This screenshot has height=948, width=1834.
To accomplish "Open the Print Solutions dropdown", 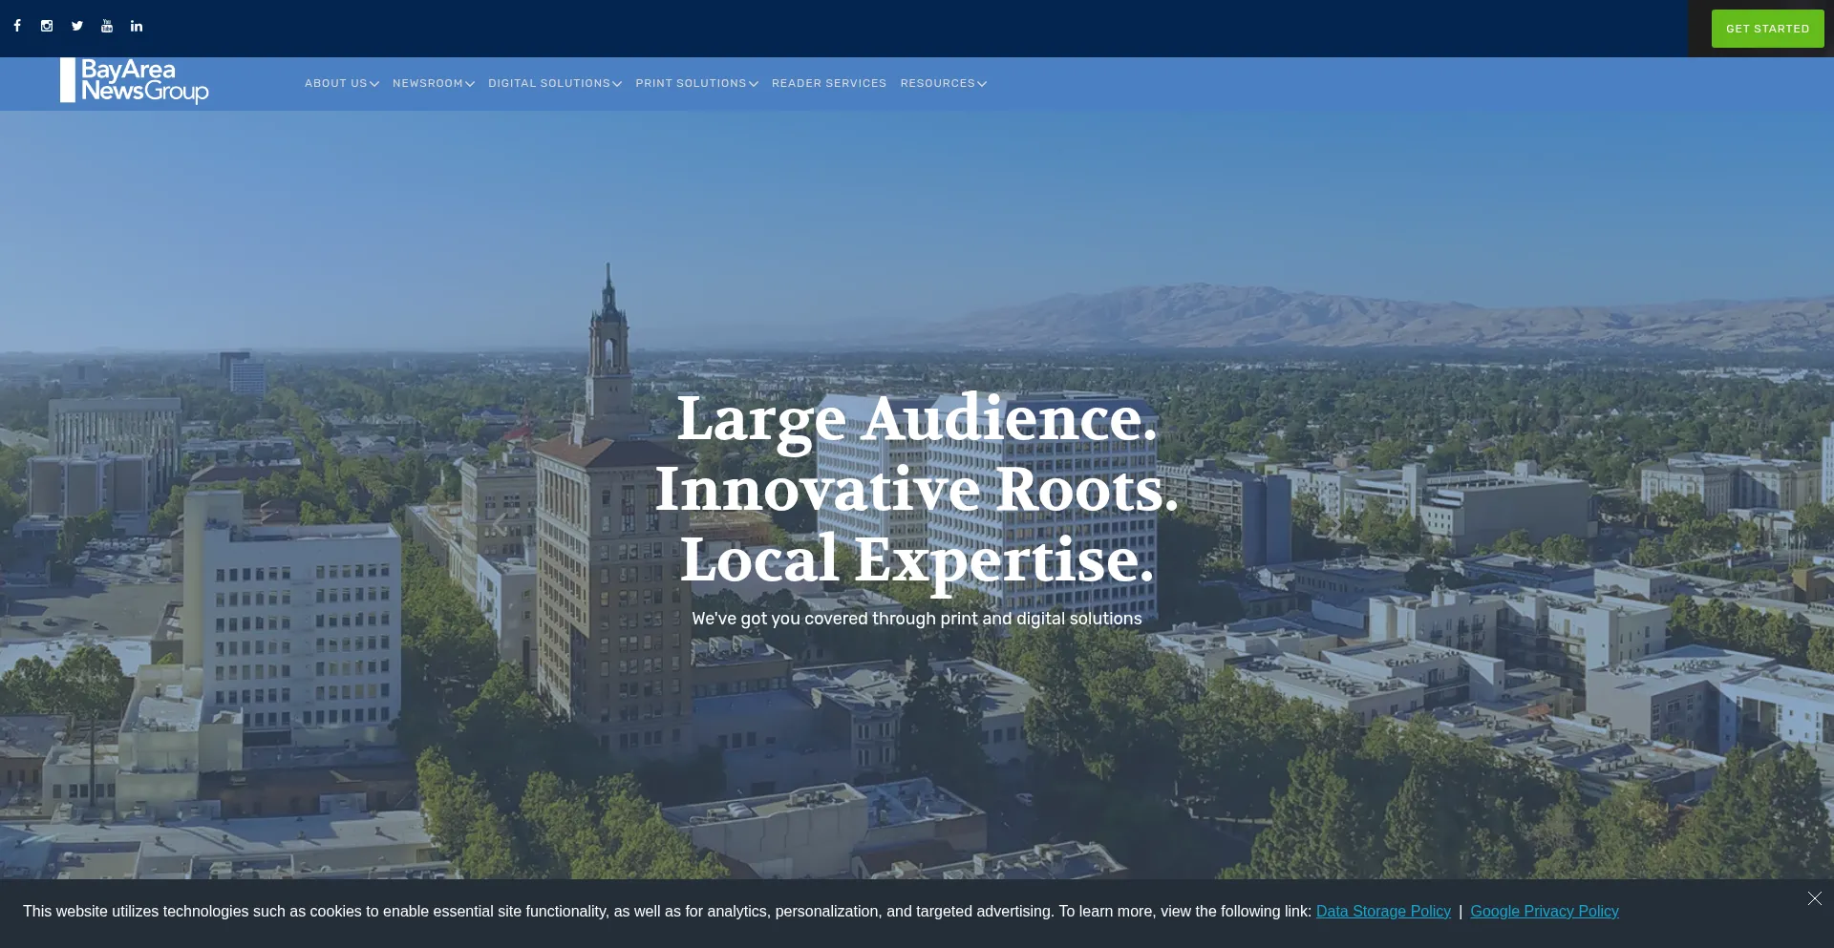I will point(696,84).
